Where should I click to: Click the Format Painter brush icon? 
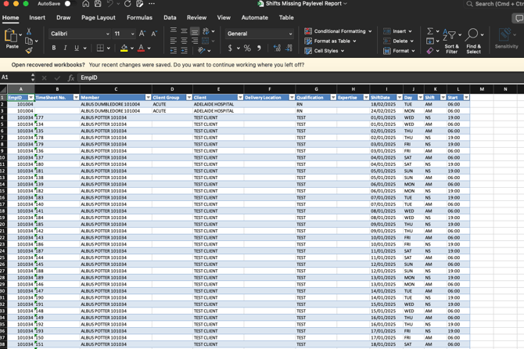29,51
